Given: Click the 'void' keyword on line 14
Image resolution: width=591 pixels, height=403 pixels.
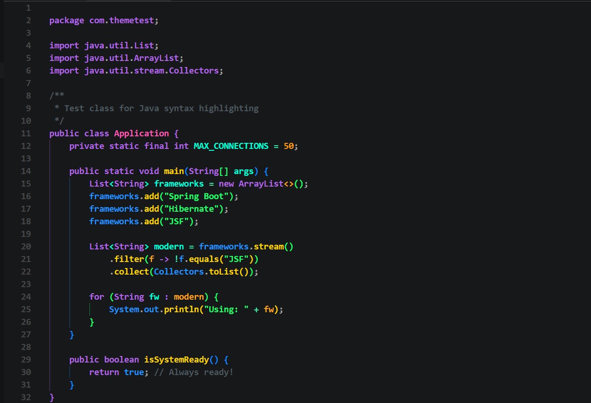Looking at the screenshot, I should point(149,171).
